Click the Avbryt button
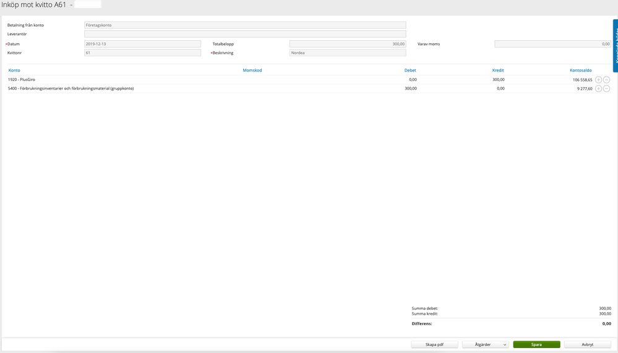The image size is (618, 353). [x=587, y=344]
